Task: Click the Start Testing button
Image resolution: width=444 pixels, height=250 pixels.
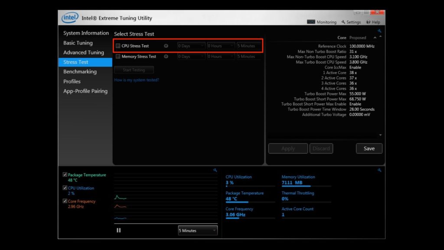Action: 134,70
